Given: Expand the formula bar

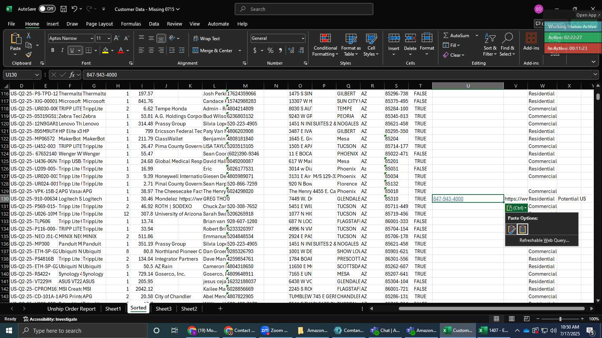Looking at the screenshot, I should point(595,75).
